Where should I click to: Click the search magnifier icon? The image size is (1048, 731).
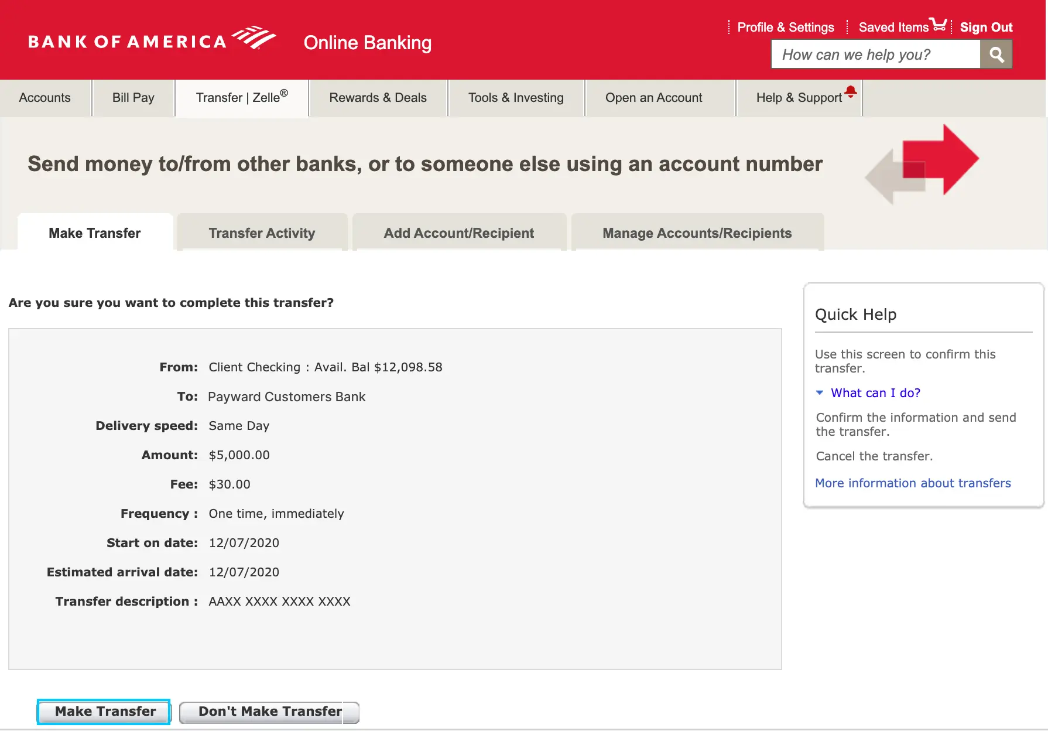[x=996, y=54]
